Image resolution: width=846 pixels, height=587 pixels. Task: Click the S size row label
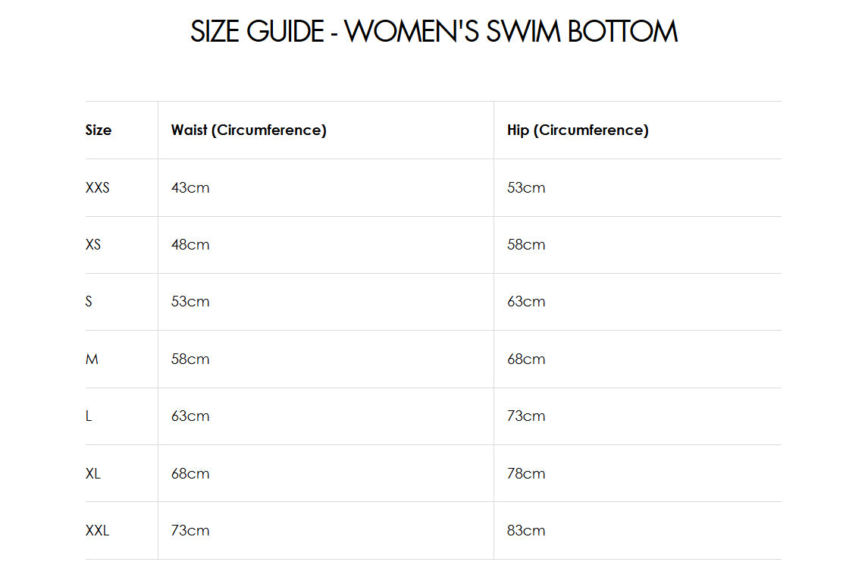click(89, 302)
